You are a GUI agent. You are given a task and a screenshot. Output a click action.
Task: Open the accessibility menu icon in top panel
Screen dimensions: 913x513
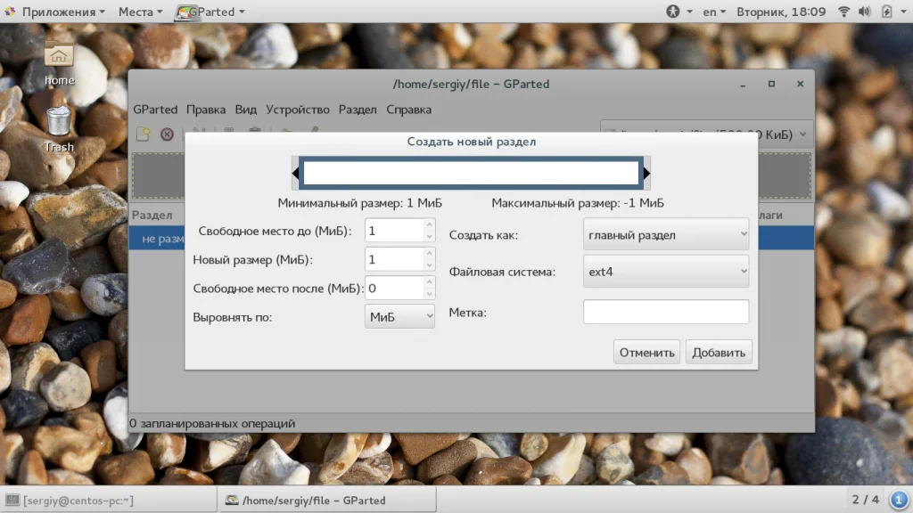(x=673, y=12)
